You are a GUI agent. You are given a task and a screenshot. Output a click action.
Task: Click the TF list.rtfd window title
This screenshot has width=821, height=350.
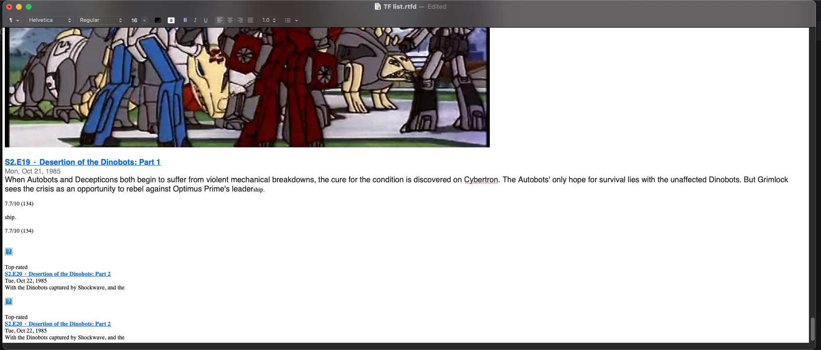click(x=400, y=7)
